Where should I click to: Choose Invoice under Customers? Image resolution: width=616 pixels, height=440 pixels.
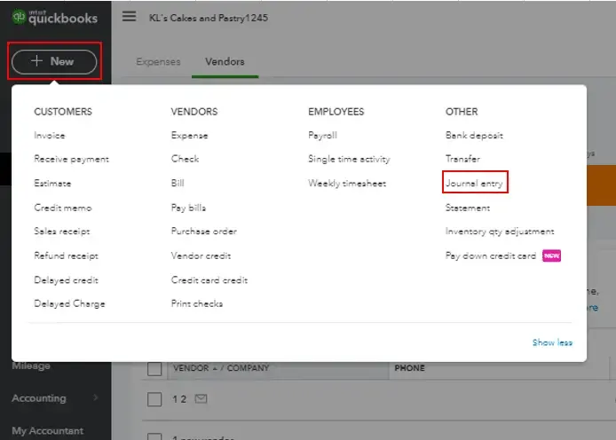[x=50, y=136]
